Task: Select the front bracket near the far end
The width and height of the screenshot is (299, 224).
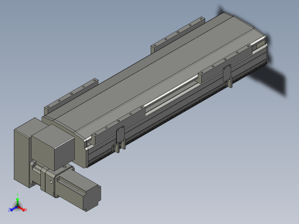Action: coord(225,63)
